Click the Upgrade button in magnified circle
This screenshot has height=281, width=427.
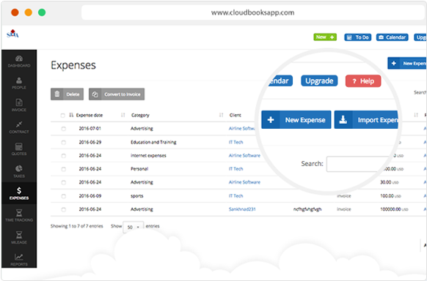click(x=319, y=81)
